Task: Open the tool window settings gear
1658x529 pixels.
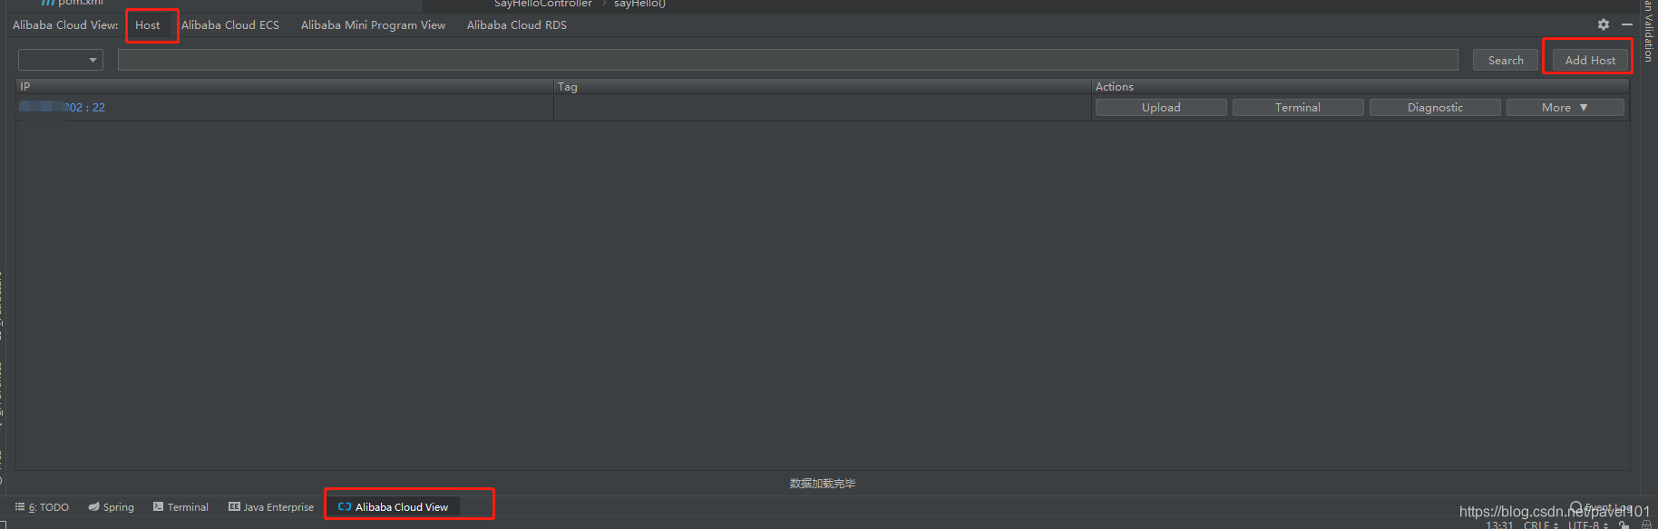Action: [x=1604, y=24]
